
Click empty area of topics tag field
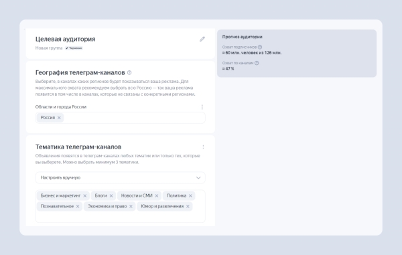pyautogui.click(x=120, y=217)
